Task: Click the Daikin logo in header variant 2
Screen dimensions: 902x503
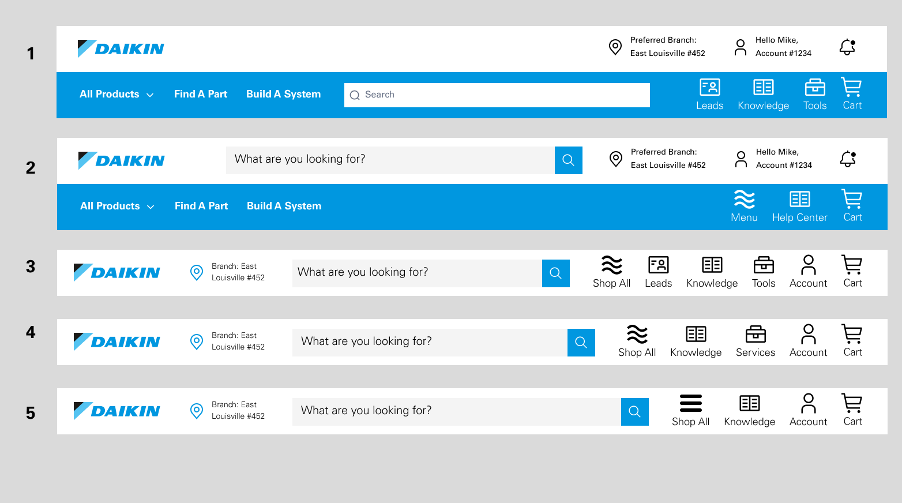Action: click(121, 160)
